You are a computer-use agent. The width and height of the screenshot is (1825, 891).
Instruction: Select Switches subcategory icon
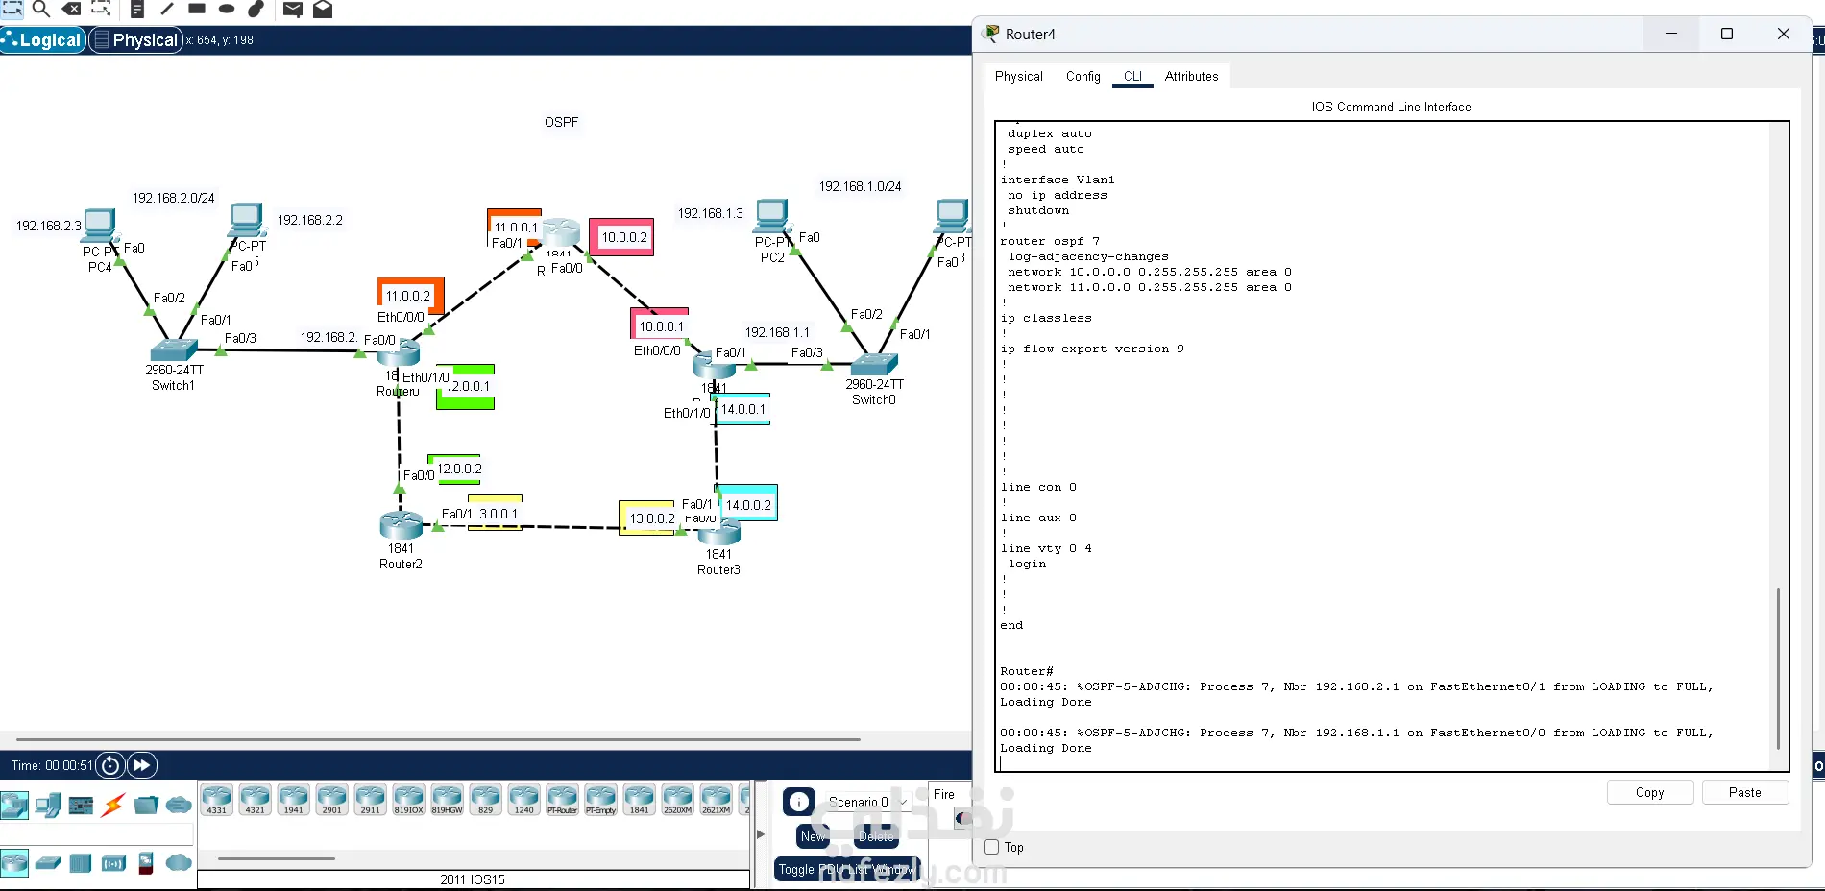coord(48,862)
